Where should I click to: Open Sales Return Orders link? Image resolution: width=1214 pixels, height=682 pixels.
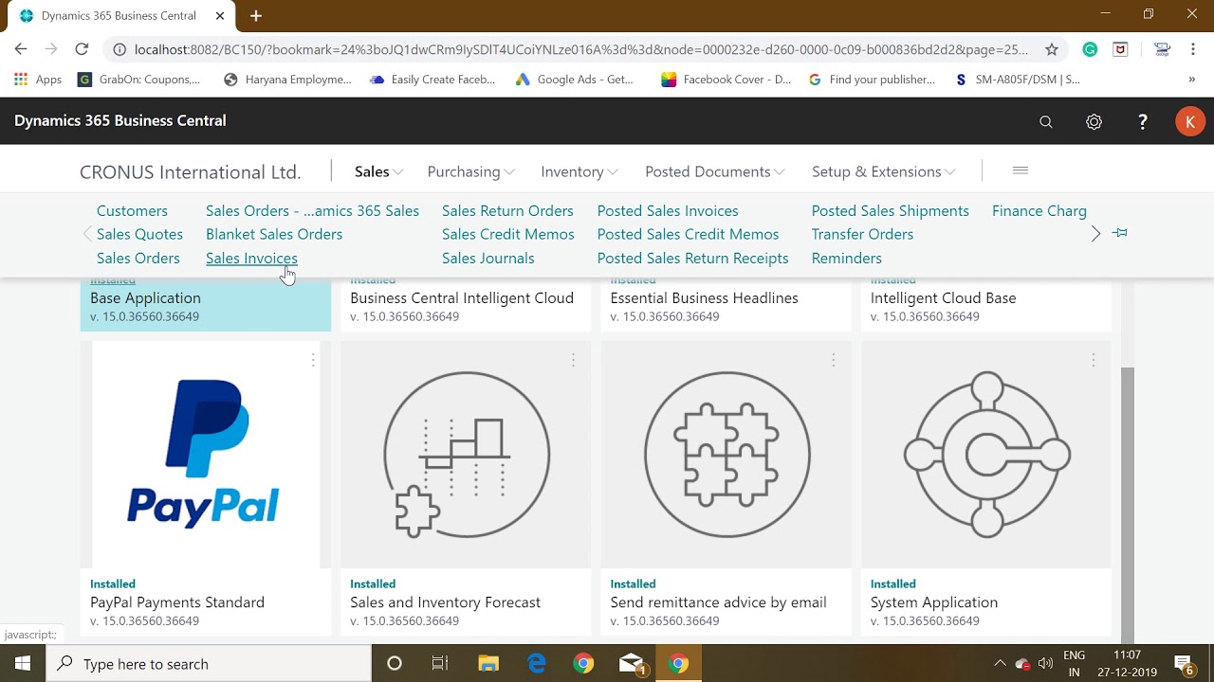(507, 210)
